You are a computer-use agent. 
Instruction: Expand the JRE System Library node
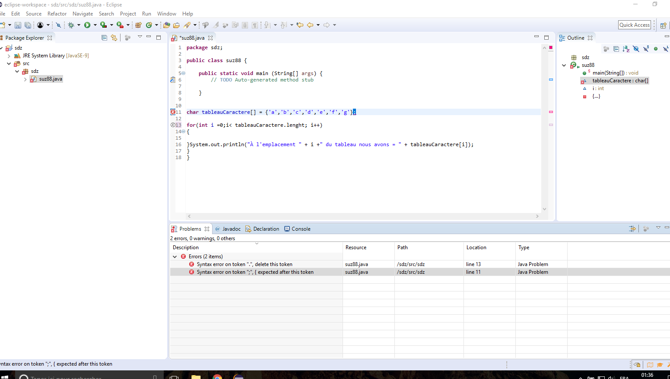(9, 56)
